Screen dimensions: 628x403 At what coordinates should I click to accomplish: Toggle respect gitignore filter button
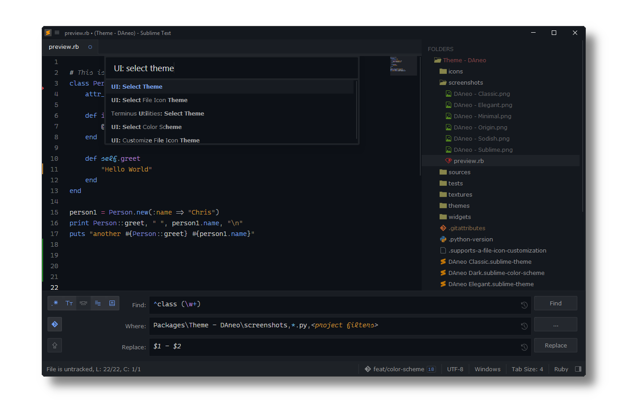coord(55,324)
